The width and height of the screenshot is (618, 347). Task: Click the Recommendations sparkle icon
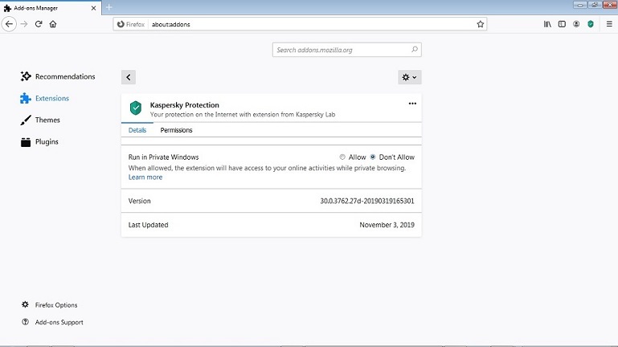[x=26, y=76]
